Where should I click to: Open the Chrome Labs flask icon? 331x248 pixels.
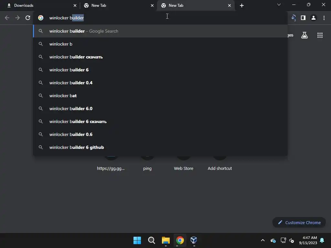point(304,35)
